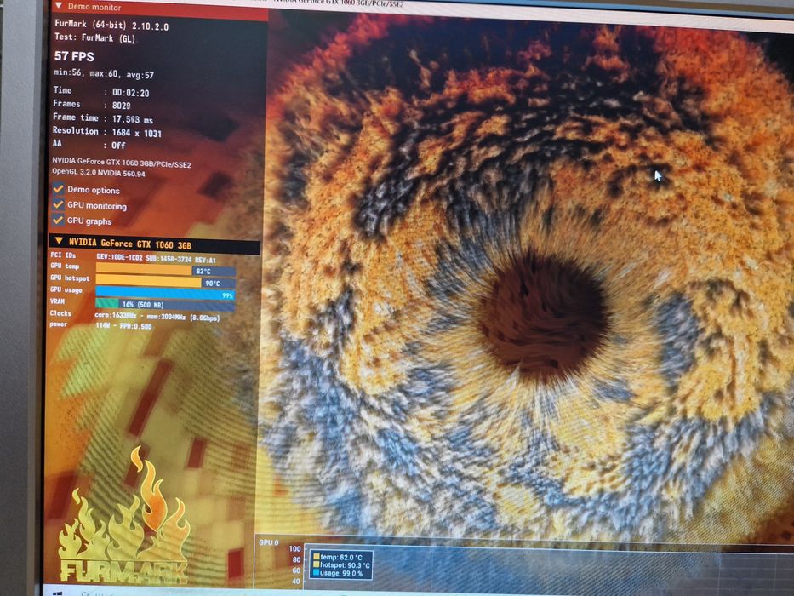Collapse the NVIDIA GeForce GTX 1060 3GB section
The height and width of the screenshot is (596, 794).
(59, 241)
